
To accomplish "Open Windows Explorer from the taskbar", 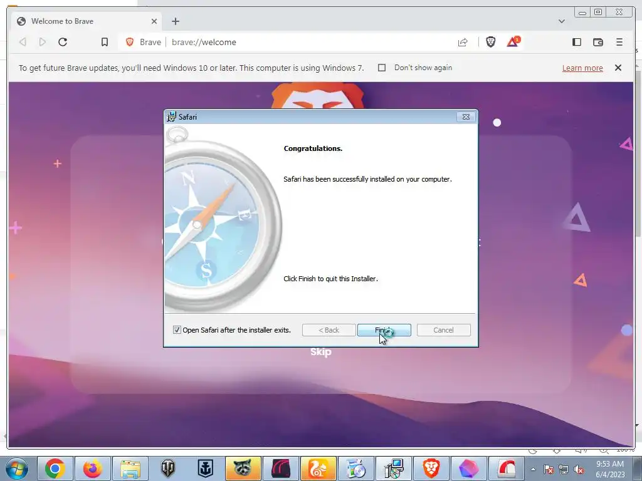I will [x=130, y=468].
